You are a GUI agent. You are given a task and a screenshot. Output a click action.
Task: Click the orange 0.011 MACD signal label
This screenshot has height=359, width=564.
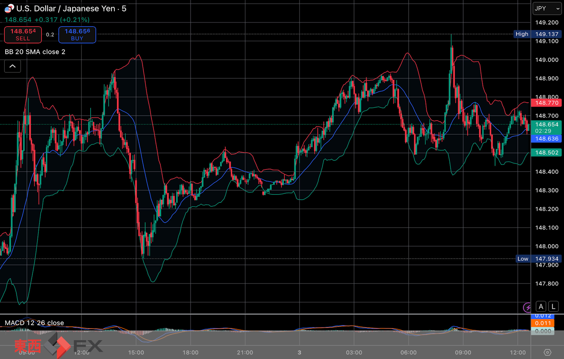[543, 323]
